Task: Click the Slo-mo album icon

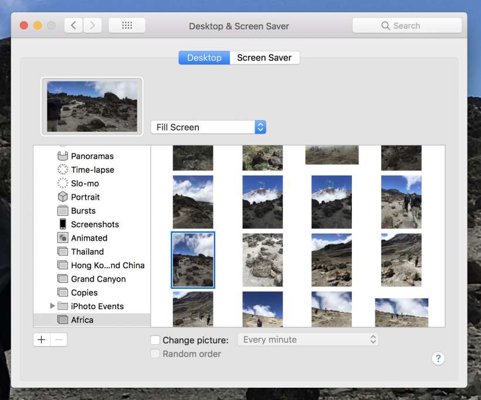Action: tap(63, 183)
